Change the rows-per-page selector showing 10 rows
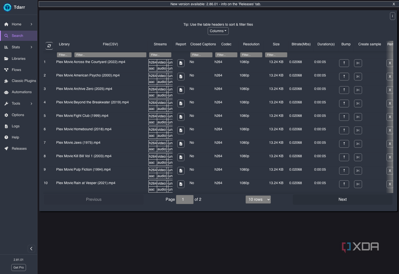Viewport: 399px width, 274px height. (x=258, y=199)
